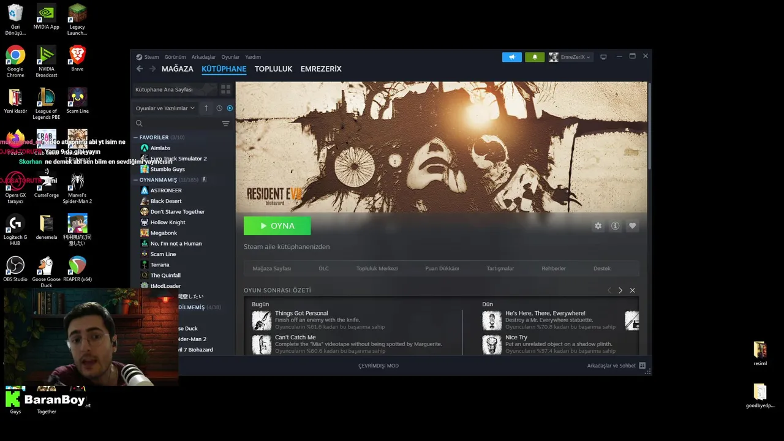Open Friends and Chat icon
Screen dimensions: 784x441
[642, 366]
